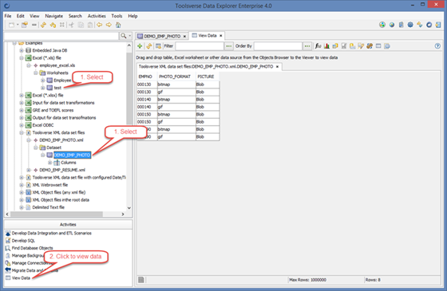447x291 pixels.
Task: Click the Paste clipboard icon
Action: coord(90,25)
